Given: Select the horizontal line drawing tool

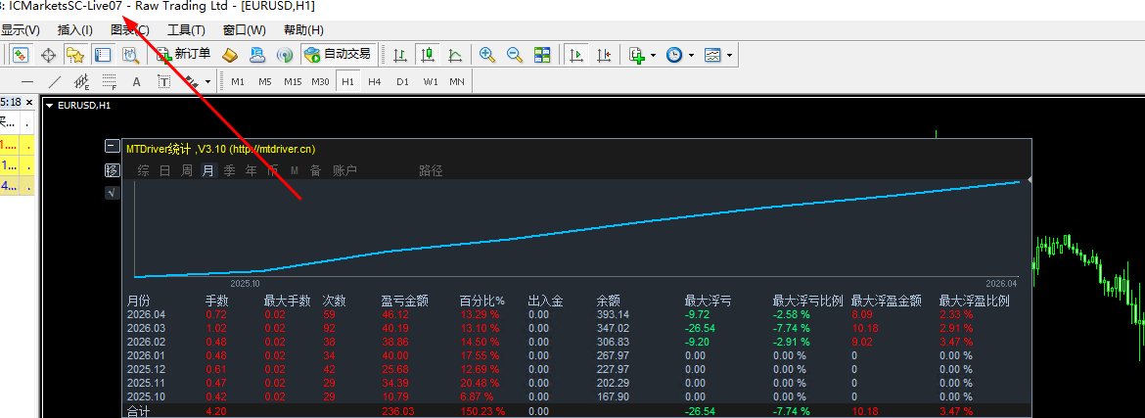Looking at the screenshot, I should pyautogui.click(x=27, y=82).
